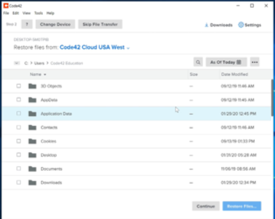Check the Documents checkbox

click(19, 168)
